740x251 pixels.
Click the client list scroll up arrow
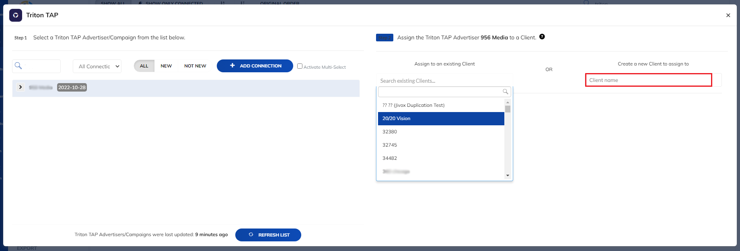508,102
